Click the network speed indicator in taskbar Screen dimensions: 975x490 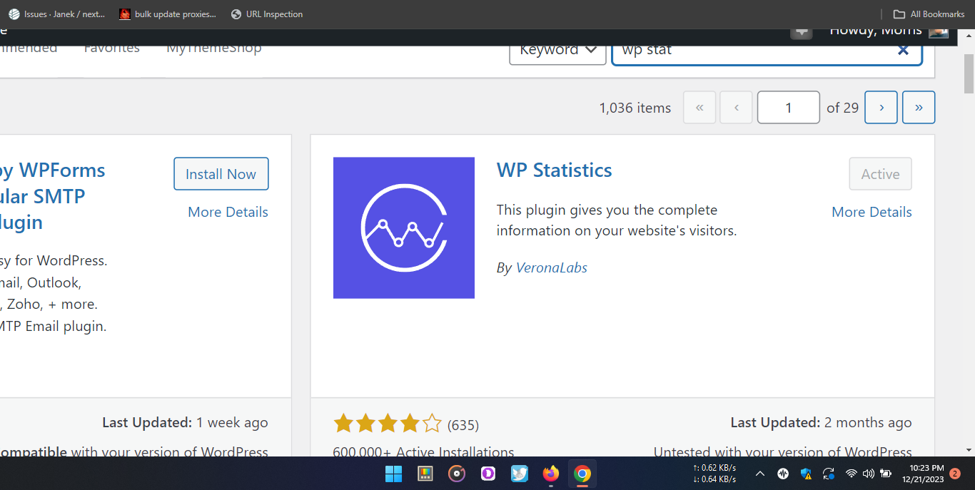[714, 474]
